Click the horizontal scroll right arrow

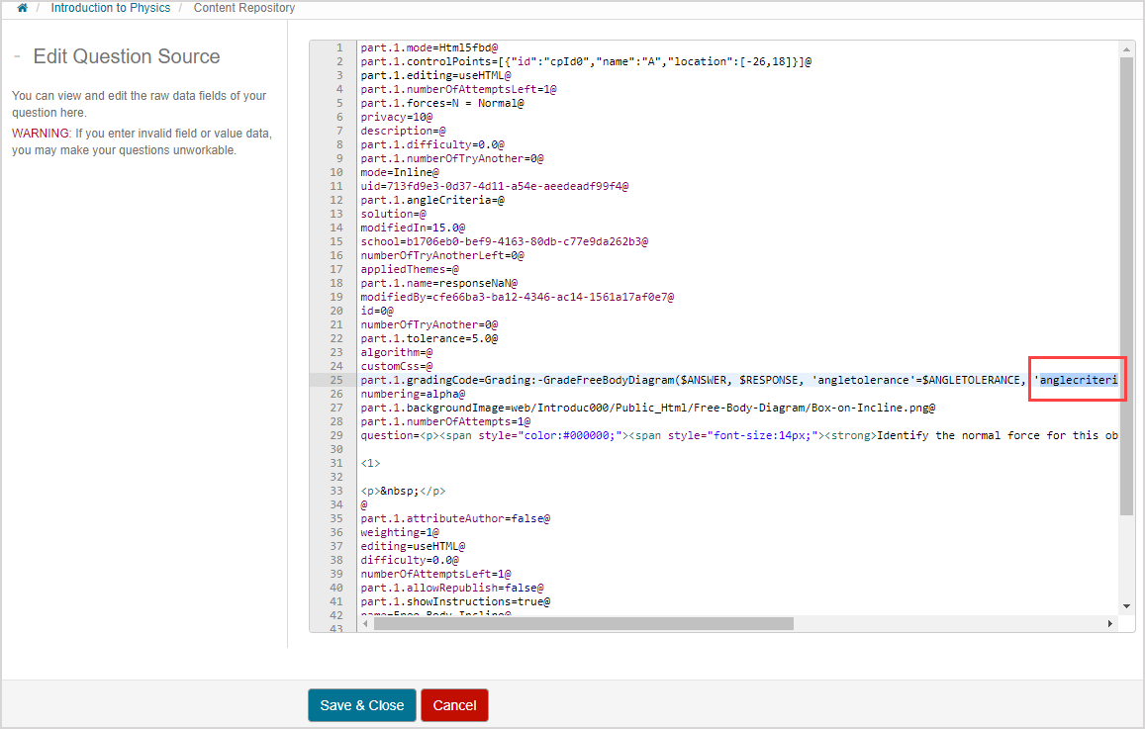1109,624
